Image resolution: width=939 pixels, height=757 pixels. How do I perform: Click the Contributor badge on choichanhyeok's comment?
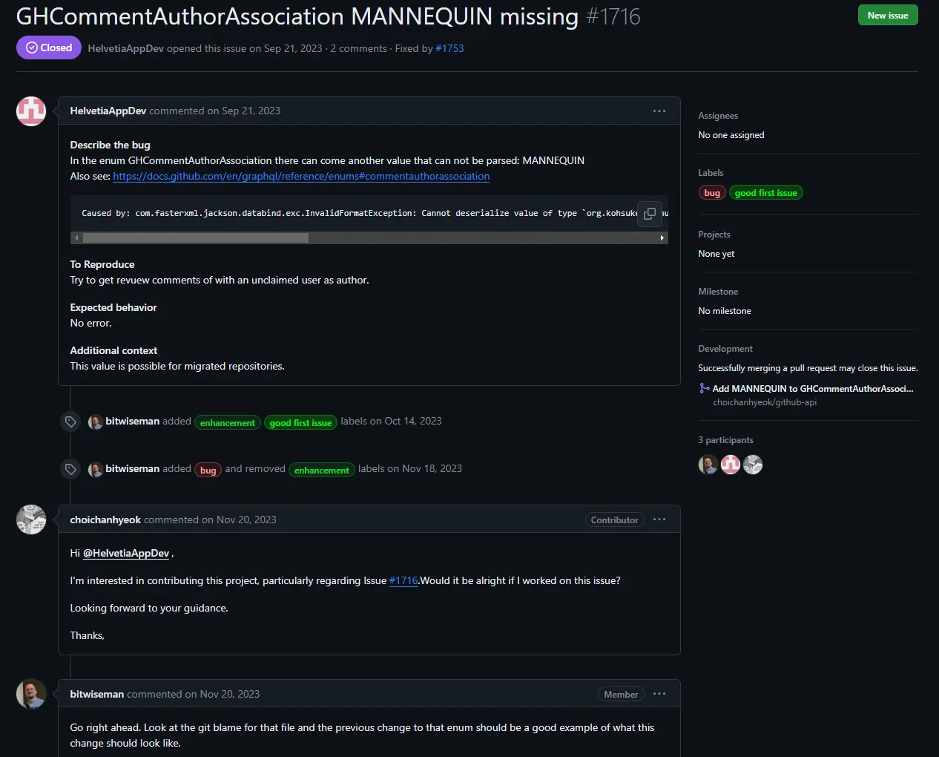pos(614,520)
